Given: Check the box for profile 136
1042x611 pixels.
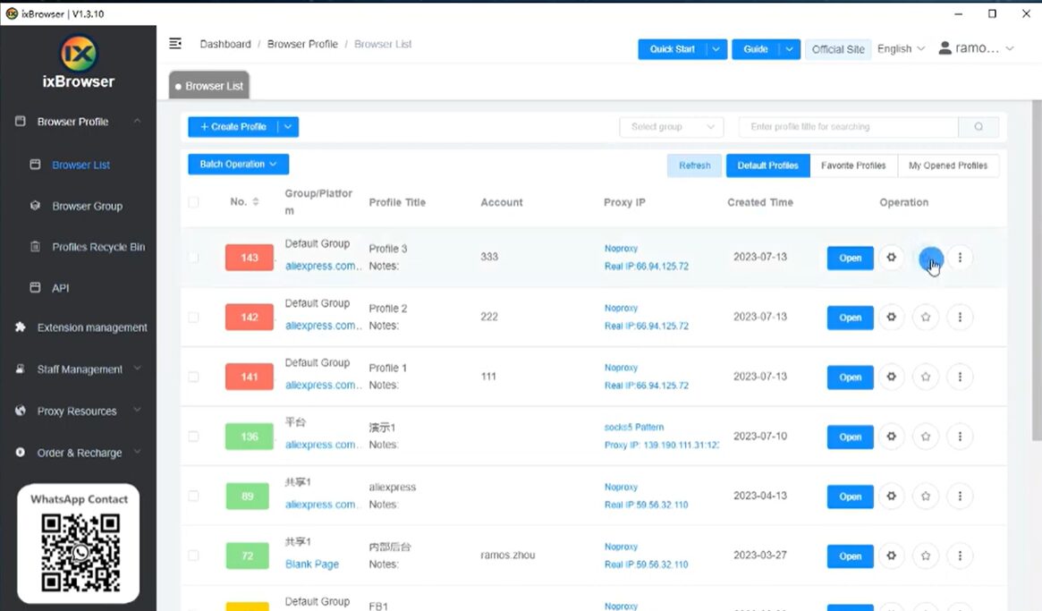Looking at the screenshot, I should (193, 437).
